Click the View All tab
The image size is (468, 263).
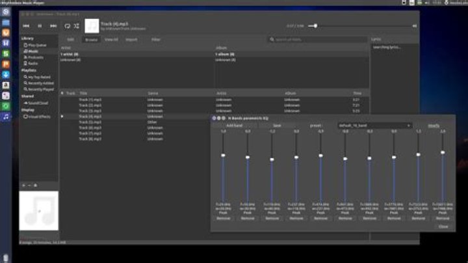(111, 40)
